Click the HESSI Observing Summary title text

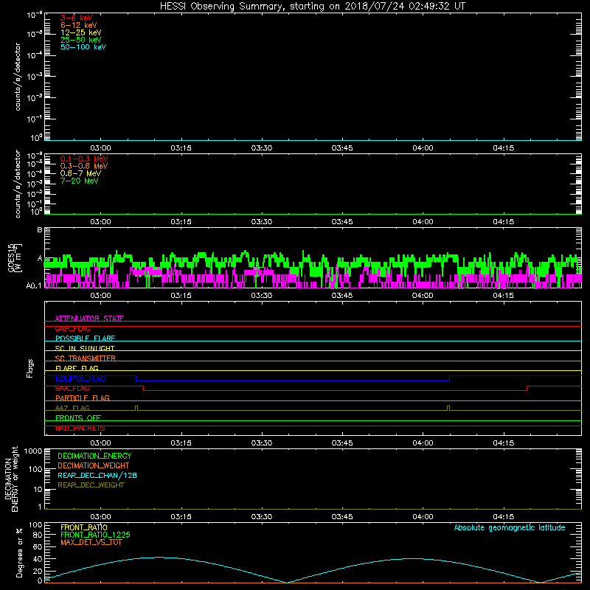tap(313, 7)
